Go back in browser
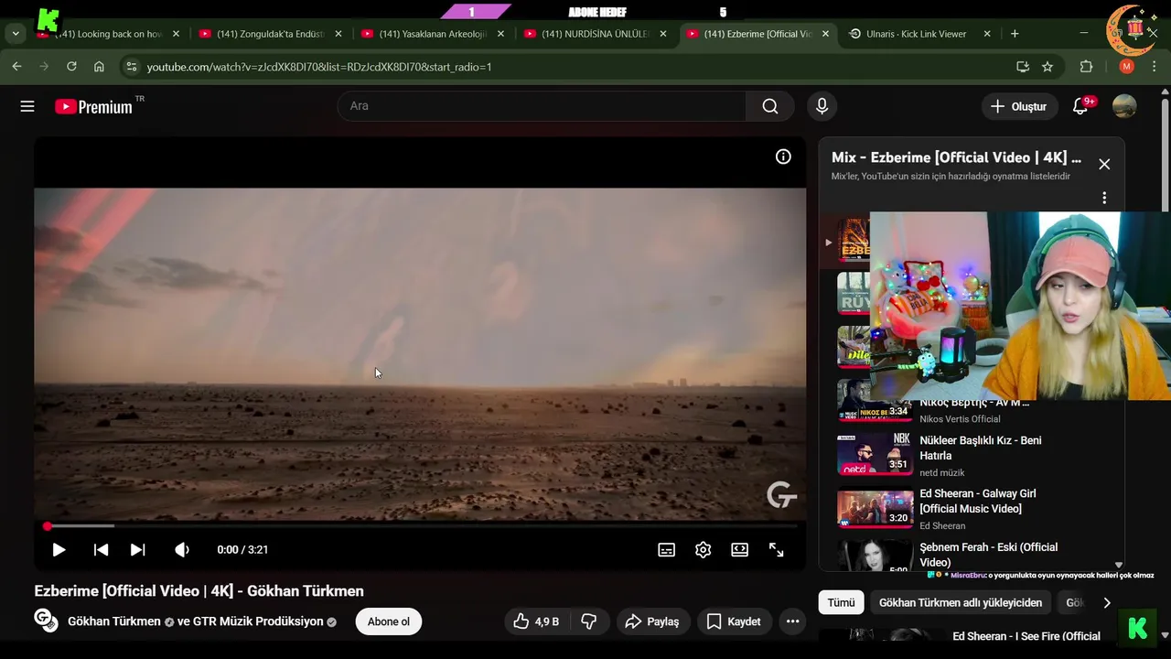Screen dimensions: 1171x659 pos(16,67)
